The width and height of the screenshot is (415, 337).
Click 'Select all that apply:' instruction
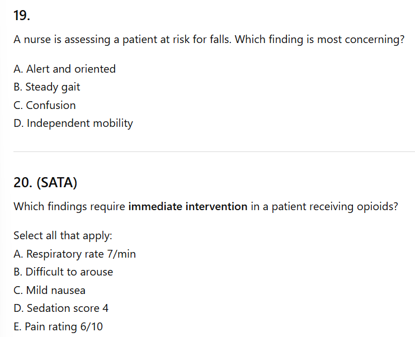point(63,236)
